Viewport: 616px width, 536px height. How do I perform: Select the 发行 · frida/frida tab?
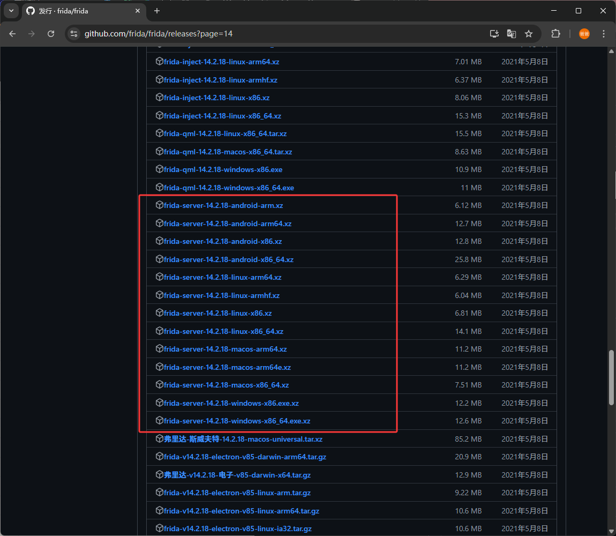pos(83,11)
